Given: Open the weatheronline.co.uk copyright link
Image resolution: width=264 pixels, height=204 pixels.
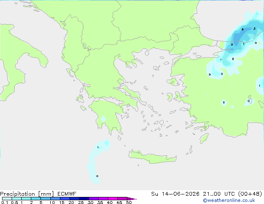Looking at the screenshot, I should pyautogui.click(x=229, y=200).
